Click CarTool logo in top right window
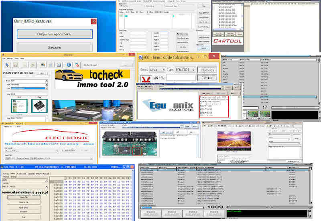 [x=228, y=41]
